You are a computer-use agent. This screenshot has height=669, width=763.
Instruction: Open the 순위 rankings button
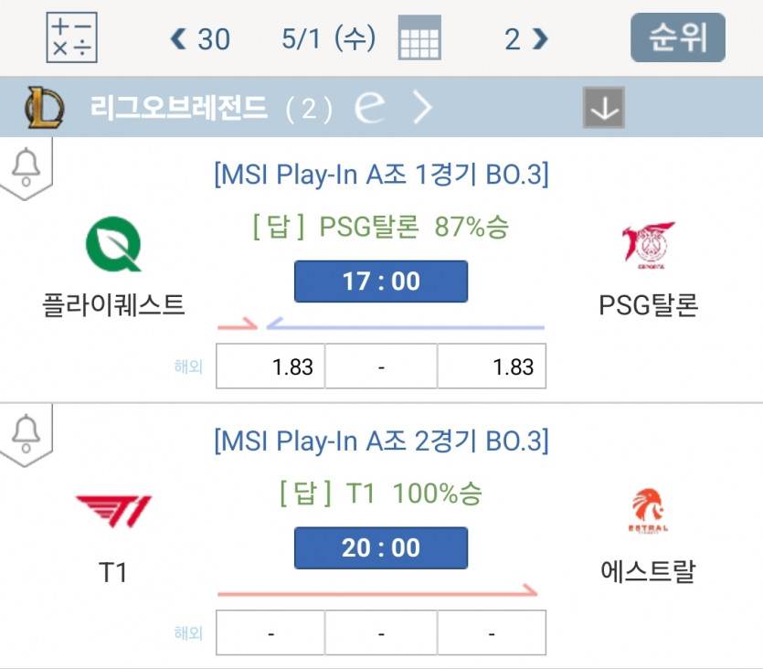point(677,38)
